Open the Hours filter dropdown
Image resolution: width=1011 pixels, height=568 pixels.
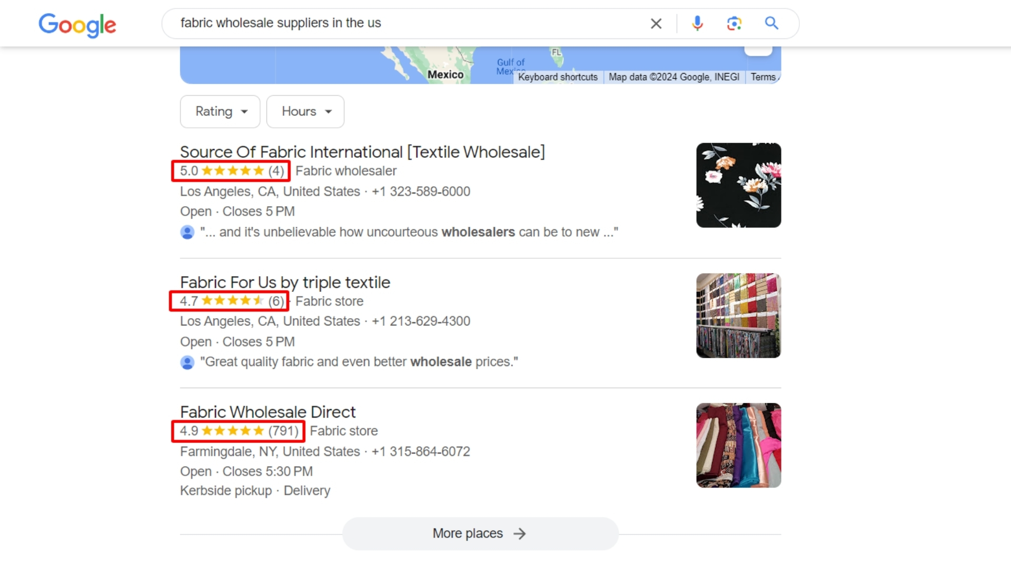coord(305,111)
